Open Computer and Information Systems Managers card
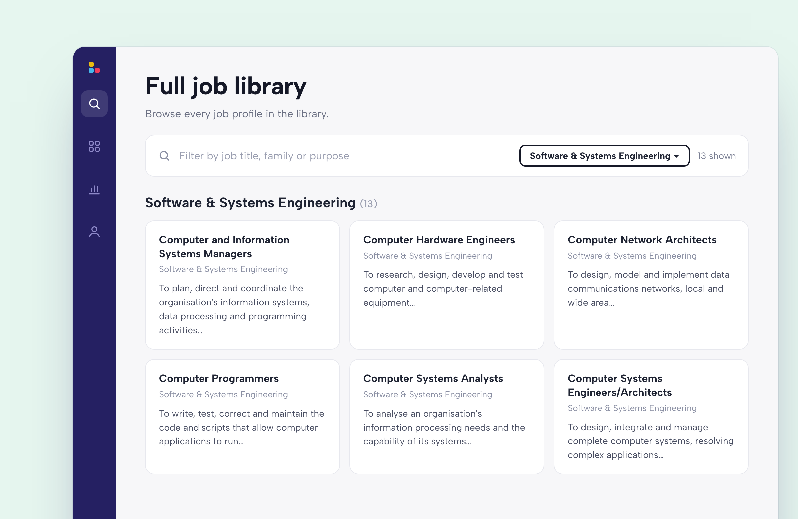 tap(242, 285)
